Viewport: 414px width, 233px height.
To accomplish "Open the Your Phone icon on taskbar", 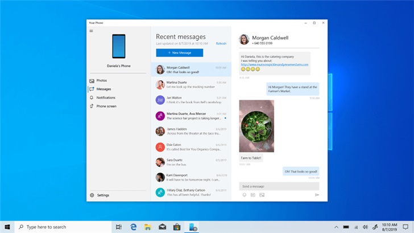I will [x=193, y=227].
